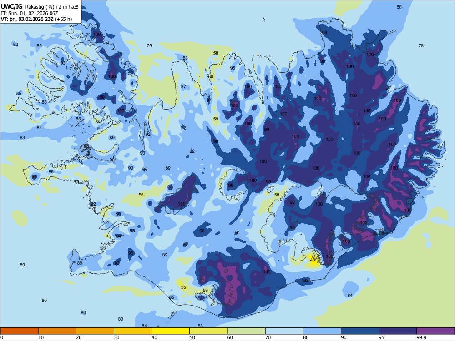This screenshot has height=341, width=455.
Task: Select the pale blue 70–80 legend swatch
Action: 284,331
